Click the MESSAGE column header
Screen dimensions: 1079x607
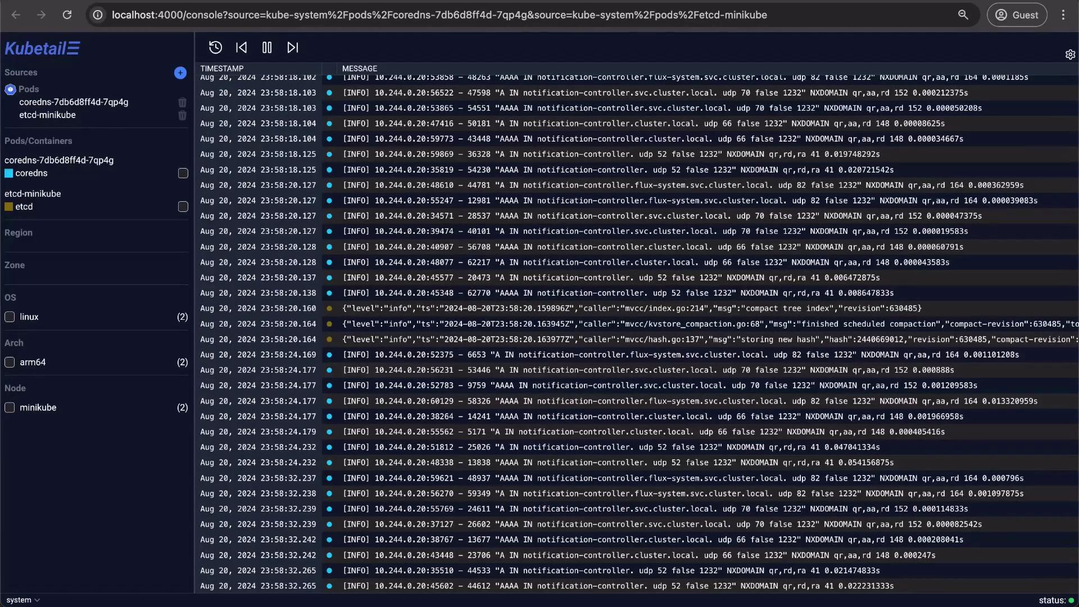pyautogui.click(x=360, y=69)
